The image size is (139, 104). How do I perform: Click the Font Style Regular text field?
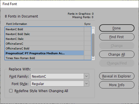pyautogui.click(x=57, y=83)
